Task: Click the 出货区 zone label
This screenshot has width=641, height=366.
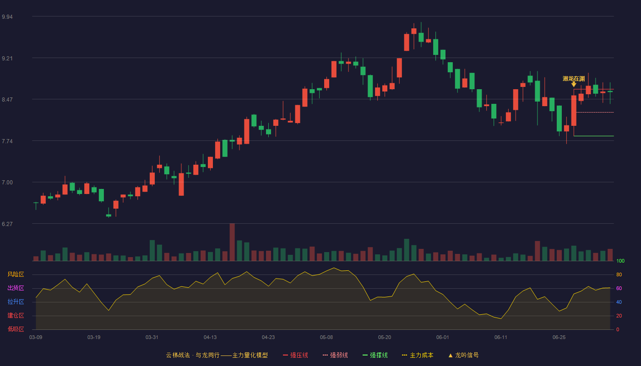Action: tap(16, 288)
